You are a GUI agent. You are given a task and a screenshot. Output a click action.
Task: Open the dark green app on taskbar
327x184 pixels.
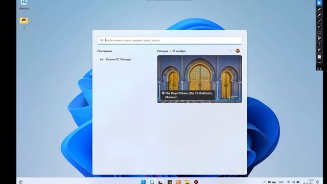pyautogui.click(x=170, y=182)
